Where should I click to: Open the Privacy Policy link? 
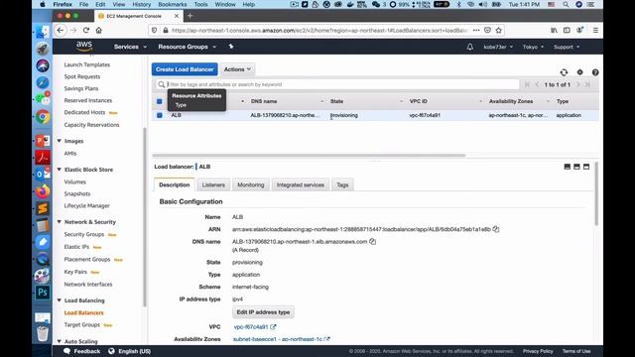pyautogui.click(x=538, y=351)
